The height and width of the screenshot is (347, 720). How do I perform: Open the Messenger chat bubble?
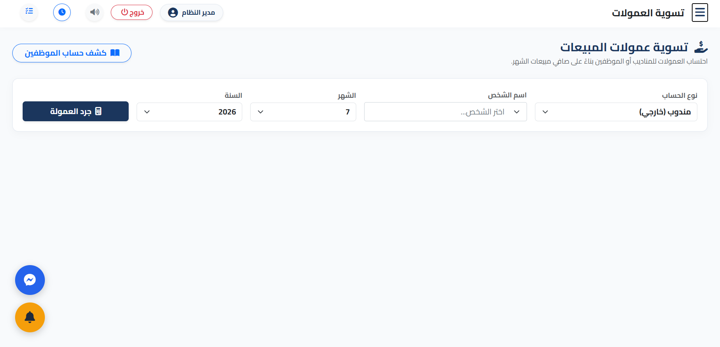pos(30,280)
